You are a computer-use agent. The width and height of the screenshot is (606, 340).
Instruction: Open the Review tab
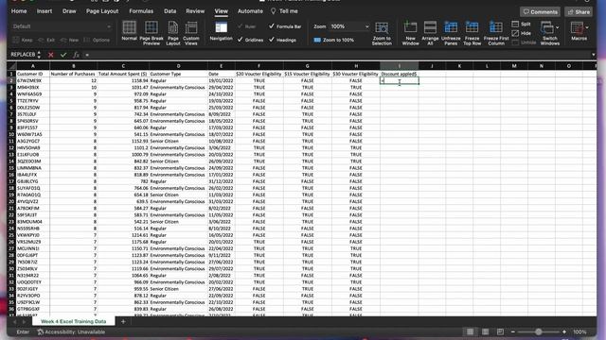(x=195, y=11)
